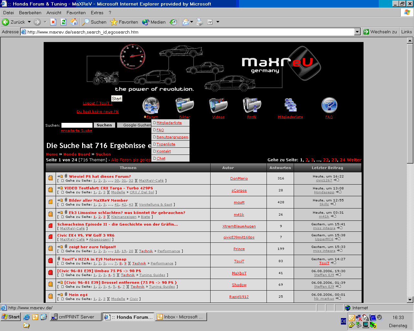The image size is (414, 331).
Task: Expand the address bar dropdown
Action: (357, 32)
